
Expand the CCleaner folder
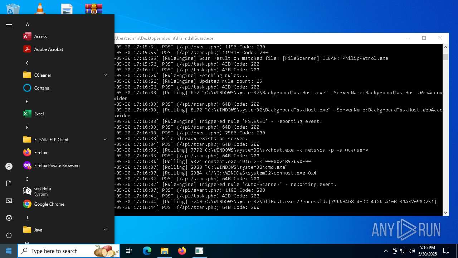pyautogui.click(x=105, y=75)
